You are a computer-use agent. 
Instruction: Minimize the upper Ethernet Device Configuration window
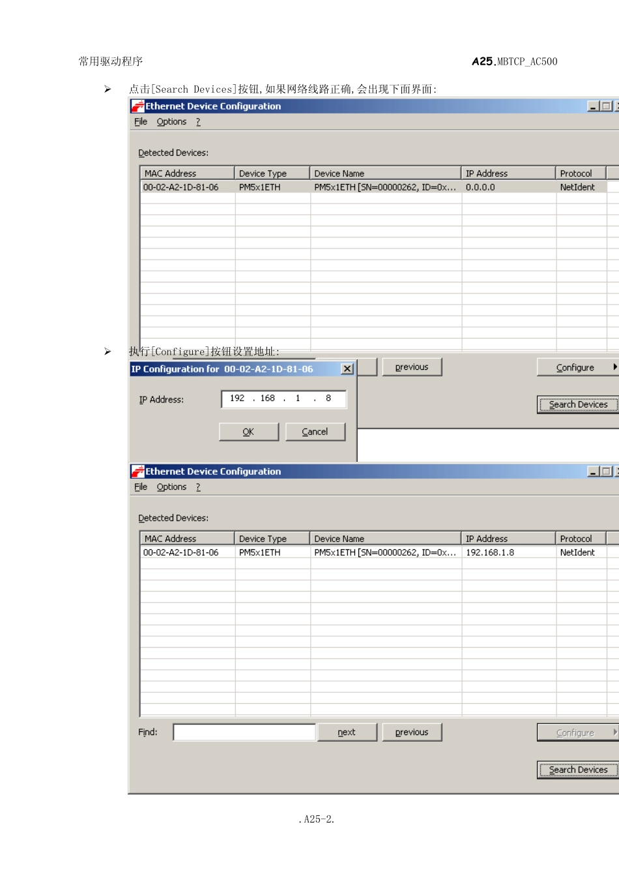594,106
